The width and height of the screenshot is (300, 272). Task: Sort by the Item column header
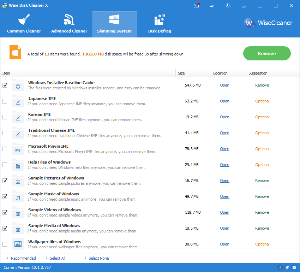(88, 73)
